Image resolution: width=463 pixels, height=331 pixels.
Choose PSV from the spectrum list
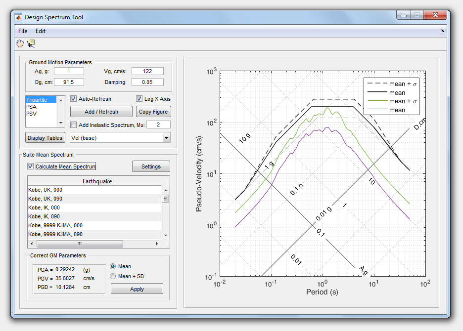coord(31,114)
